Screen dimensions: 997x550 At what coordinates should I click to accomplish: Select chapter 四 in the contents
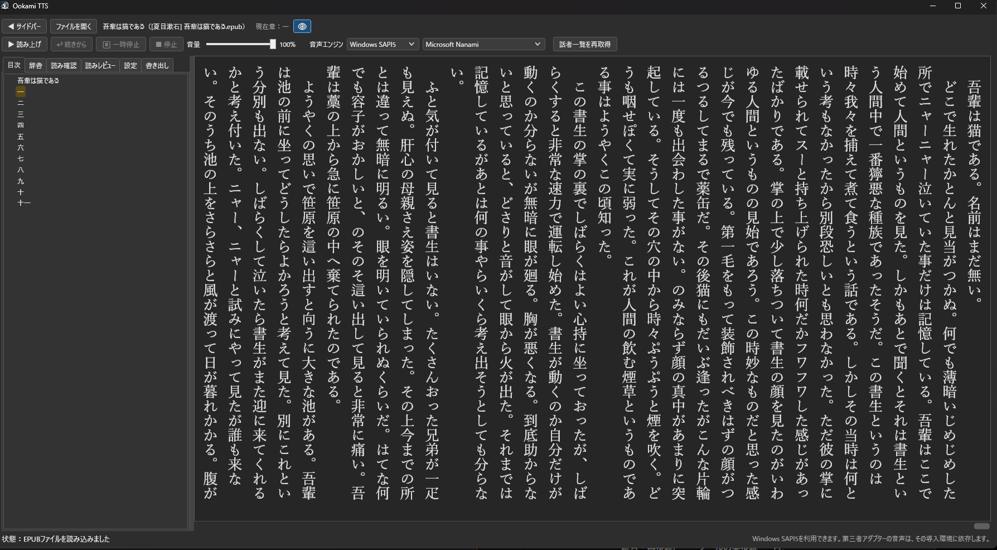pyautogui.click(x=21, y=125)
